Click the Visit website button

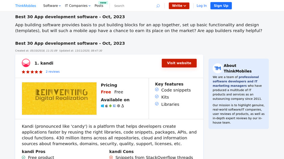click(179, 63)
